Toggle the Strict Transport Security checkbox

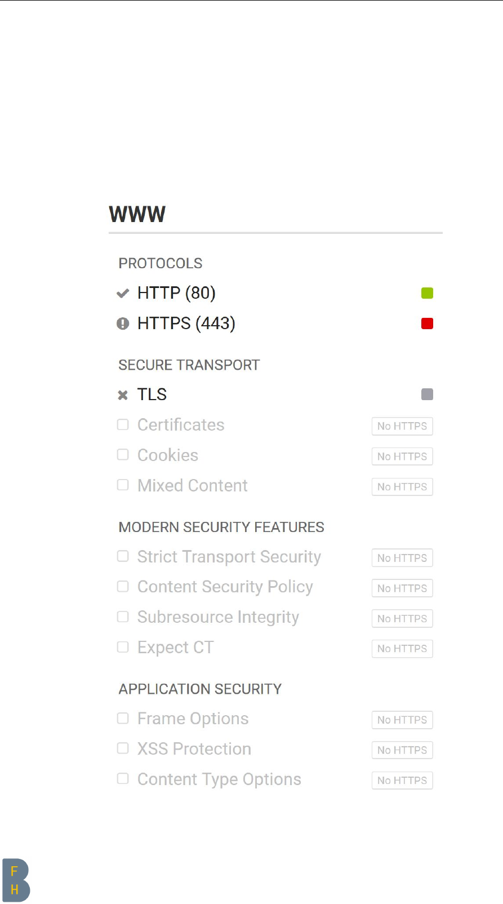123,556
